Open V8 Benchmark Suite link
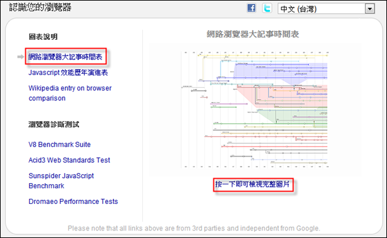The height and width of the screenshot is (238, 387). pos(59,145)
